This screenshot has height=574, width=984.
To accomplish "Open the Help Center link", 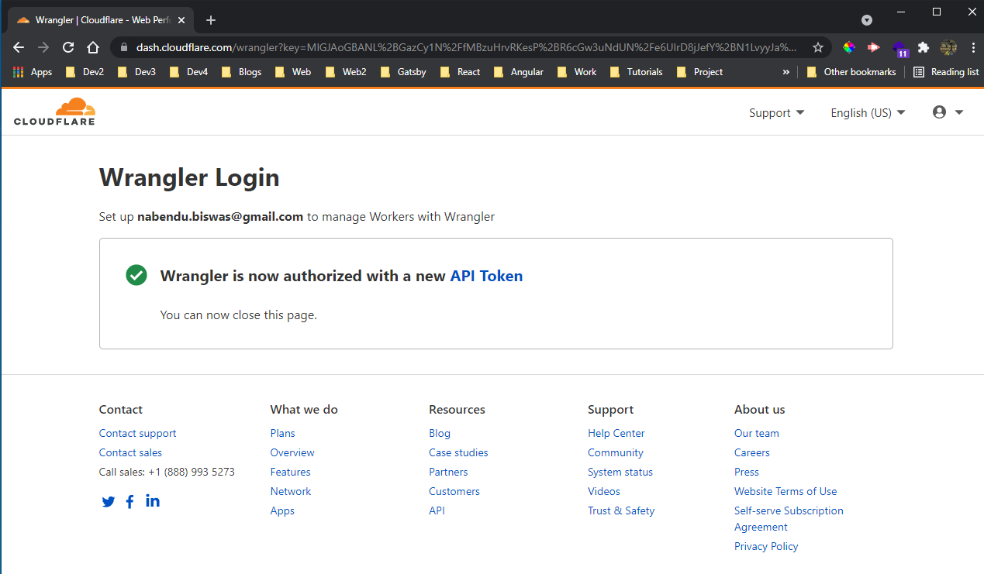I will click(x=616, y=433).
